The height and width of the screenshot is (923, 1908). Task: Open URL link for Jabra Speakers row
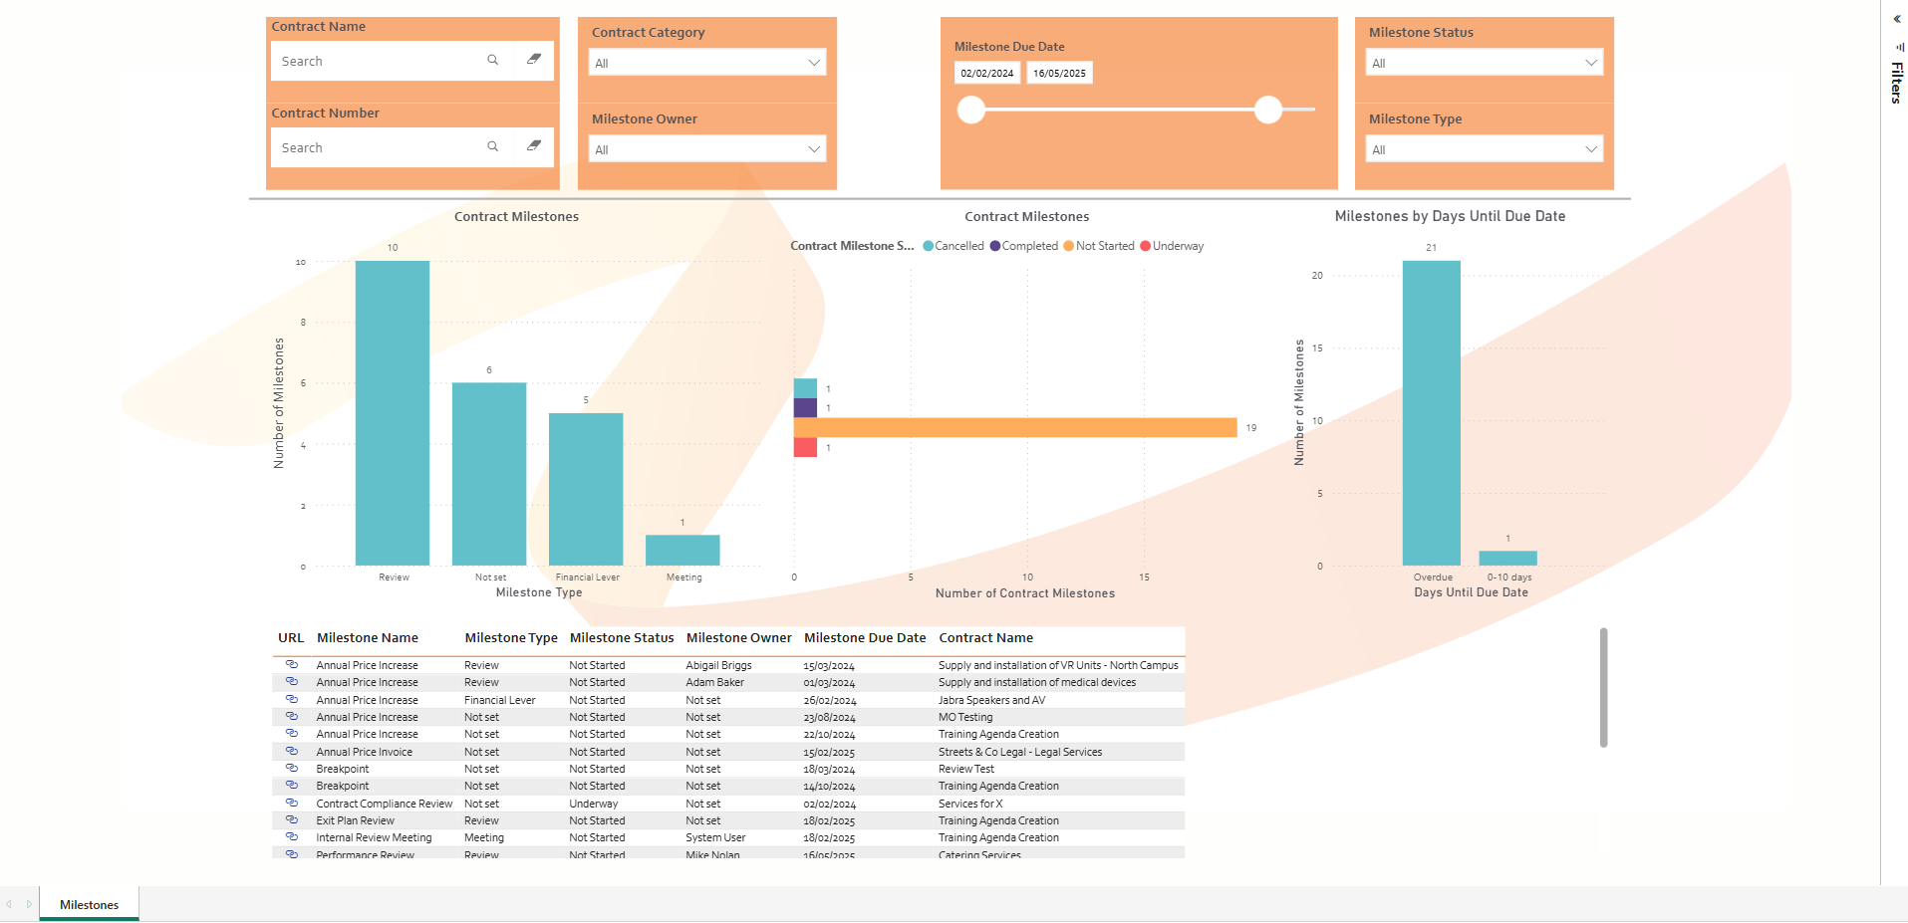pos(292,699)
